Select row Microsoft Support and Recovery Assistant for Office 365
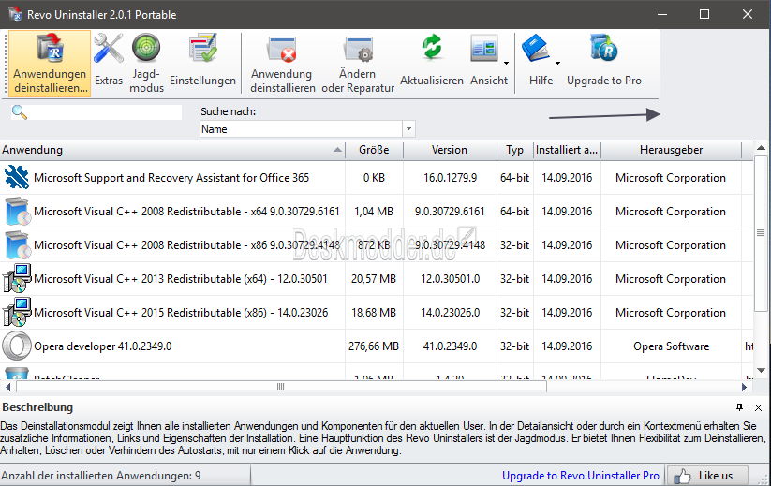The width and height of the screenshot is (771, 486). point(377,178)
